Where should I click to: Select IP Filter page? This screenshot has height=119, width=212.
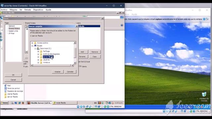click(x=12, y=33)
